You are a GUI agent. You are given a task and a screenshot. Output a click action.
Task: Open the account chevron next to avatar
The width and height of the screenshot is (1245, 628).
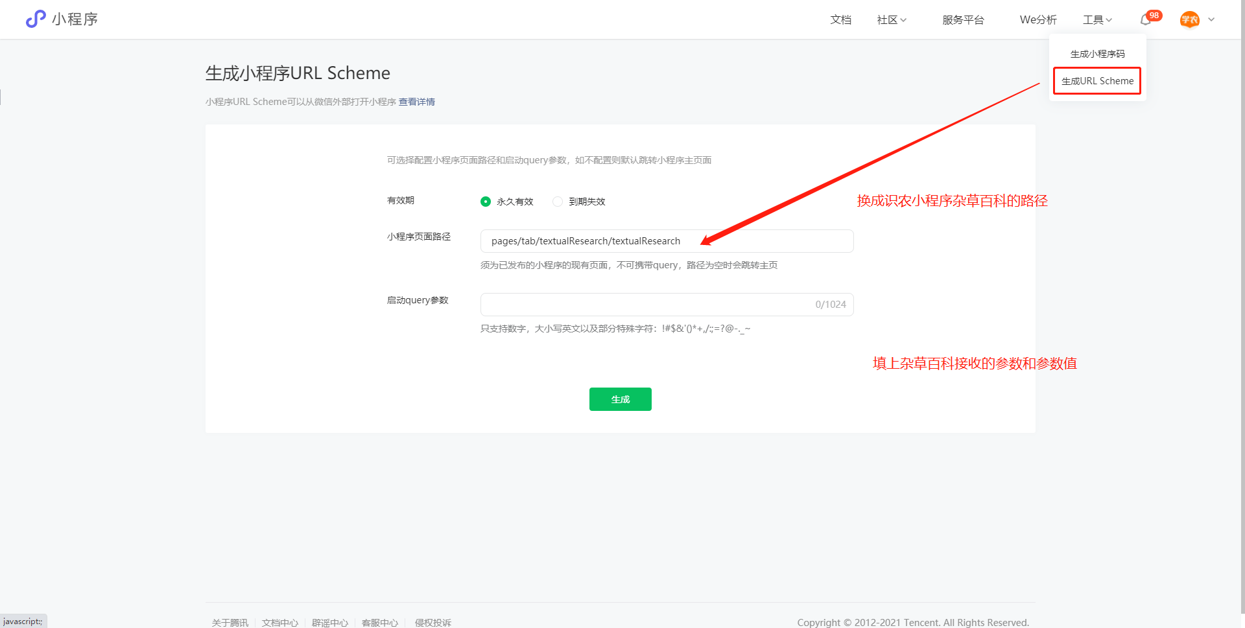(x=1211, y=20)
